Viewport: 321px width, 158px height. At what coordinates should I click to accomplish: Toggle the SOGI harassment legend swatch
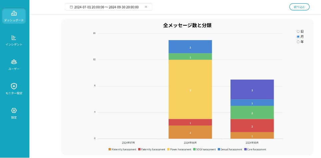click(x=194, y=149)
